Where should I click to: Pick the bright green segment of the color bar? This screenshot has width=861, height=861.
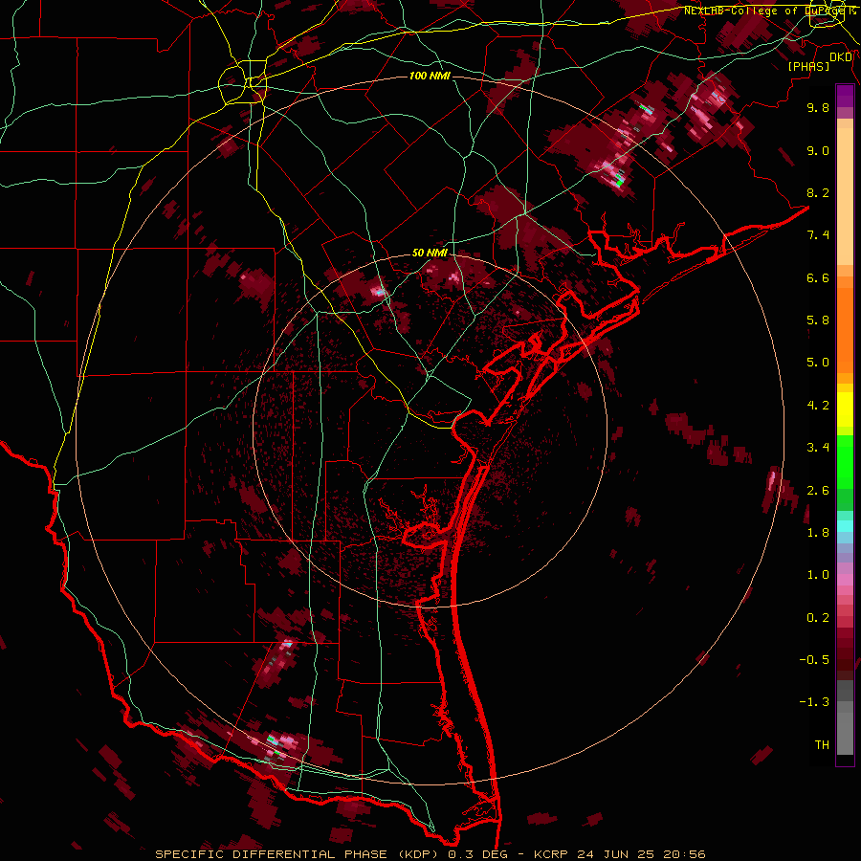[x=845, y=461]
